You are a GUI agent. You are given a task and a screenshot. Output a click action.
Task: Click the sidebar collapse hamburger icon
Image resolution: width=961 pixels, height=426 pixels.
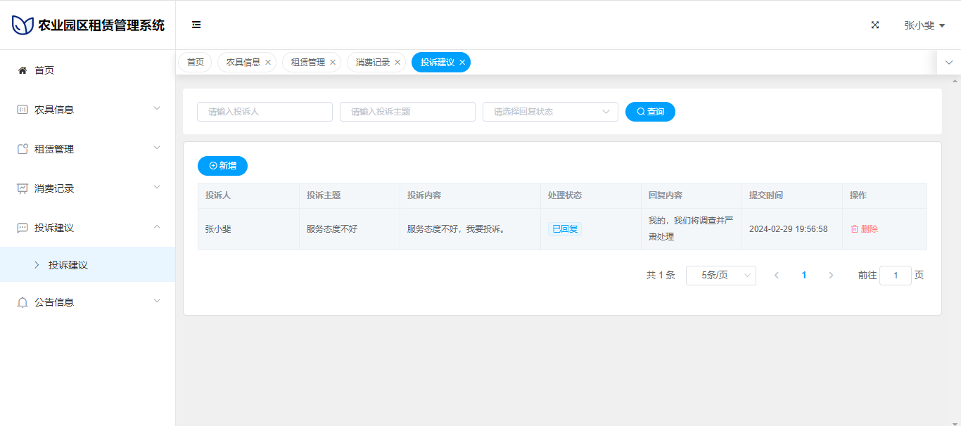tap(196, 25)
